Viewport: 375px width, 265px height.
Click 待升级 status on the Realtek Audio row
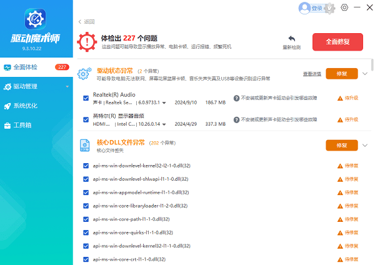[351, 98]
